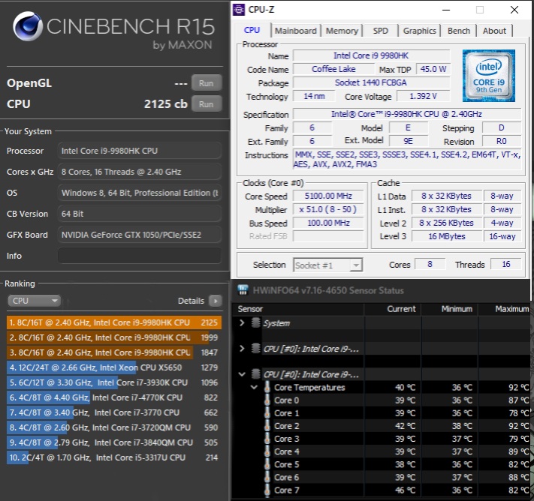Open the SPD tab
534x501 pixels.
380,31
